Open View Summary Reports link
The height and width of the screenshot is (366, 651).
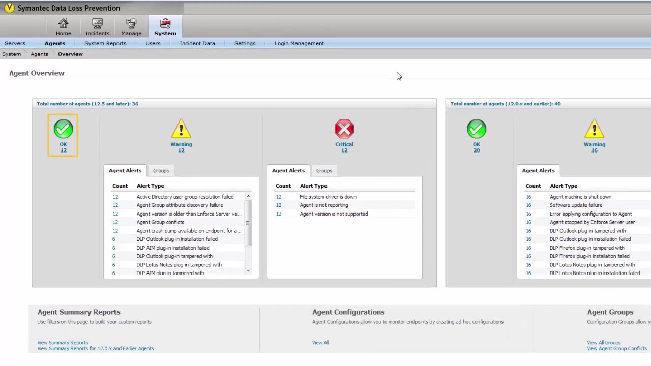(x=63, y=343)
